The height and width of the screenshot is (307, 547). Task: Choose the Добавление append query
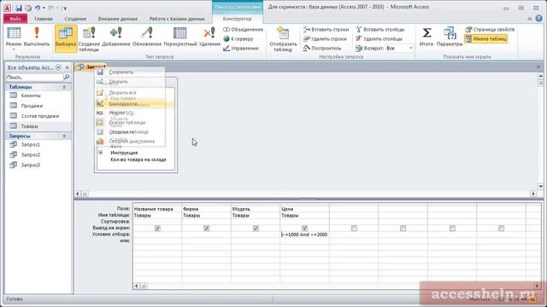pyautogui.click(x=116, y=37)
